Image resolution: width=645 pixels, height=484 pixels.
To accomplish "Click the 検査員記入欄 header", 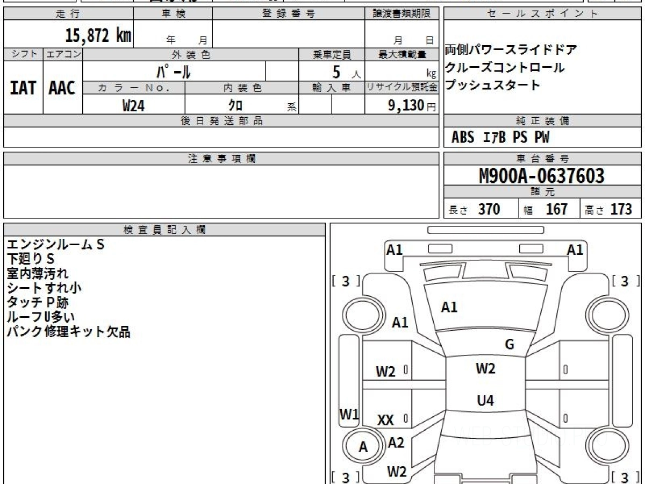I will pyautogui.click(x=164, y=230).
